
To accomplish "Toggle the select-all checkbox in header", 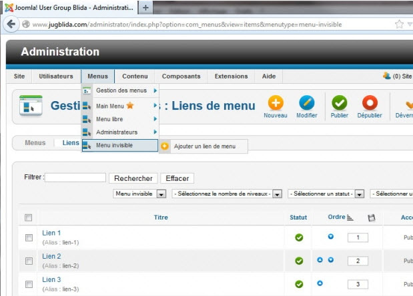I will (x=28, y=218).
